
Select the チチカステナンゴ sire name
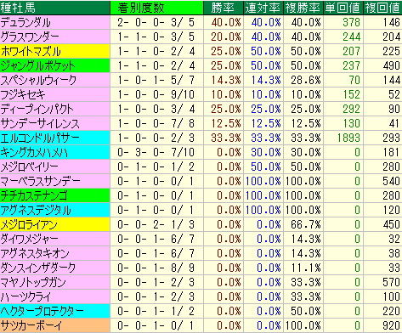(x=34, y=195)
